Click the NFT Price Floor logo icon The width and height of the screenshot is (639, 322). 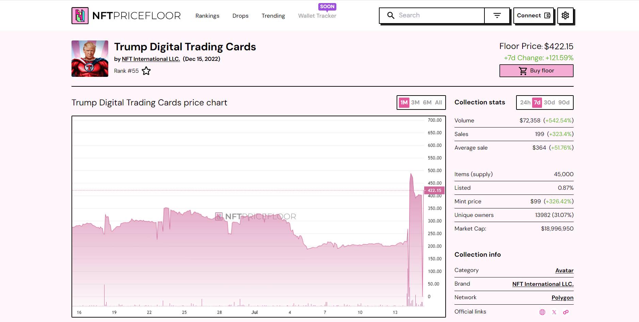tap(80, 16)
